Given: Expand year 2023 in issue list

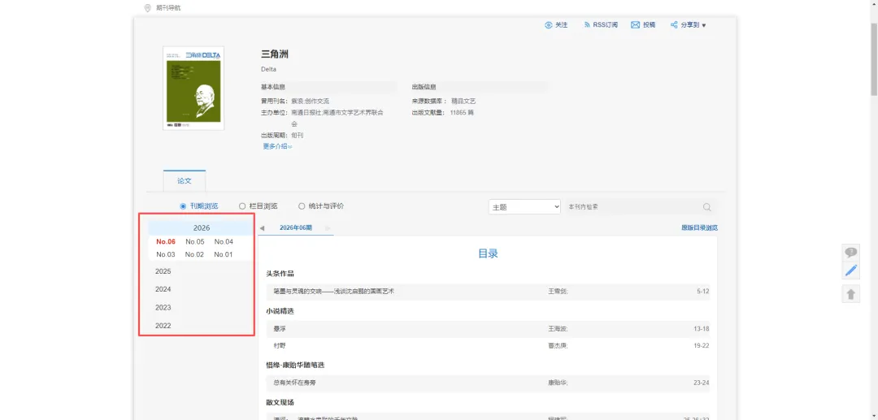Looking at the screenshot, I should coord(163,308).
